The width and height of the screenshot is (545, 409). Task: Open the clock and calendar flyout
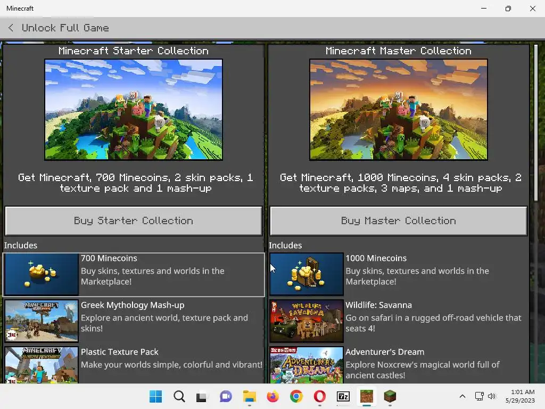click(x=521, y=396)
